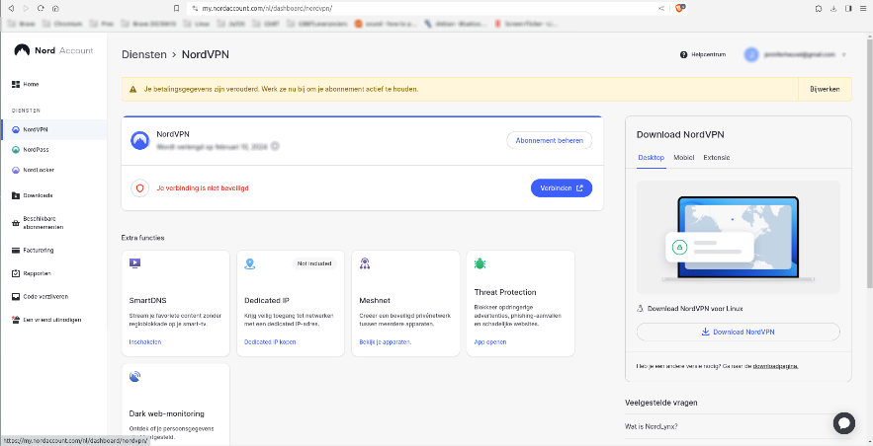The image size is (873, 446).
Task: Click the Diensten breadcrumb
Action: click(144, 54)
